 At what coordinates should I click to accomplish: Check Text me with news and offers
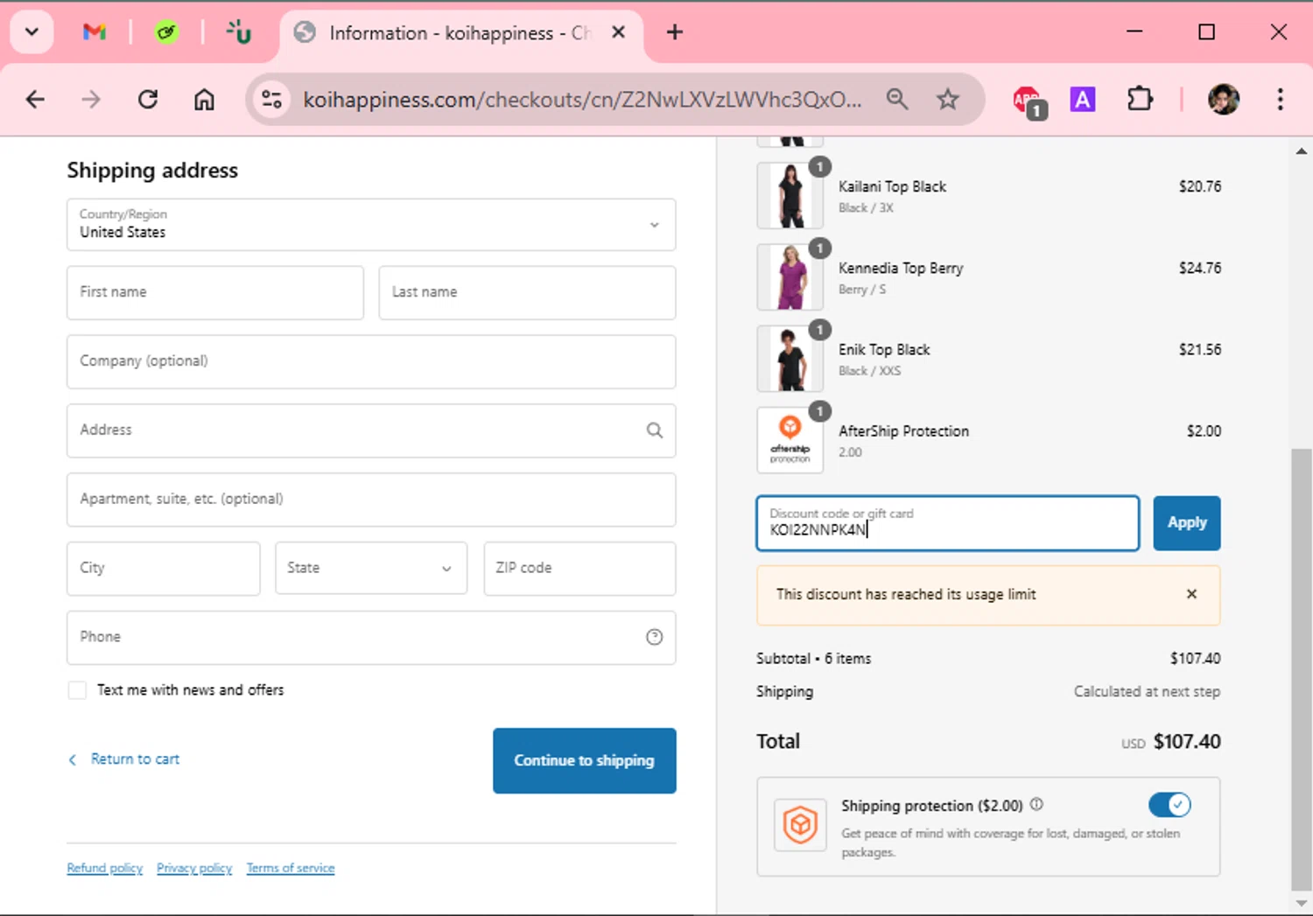coord(77,690)
